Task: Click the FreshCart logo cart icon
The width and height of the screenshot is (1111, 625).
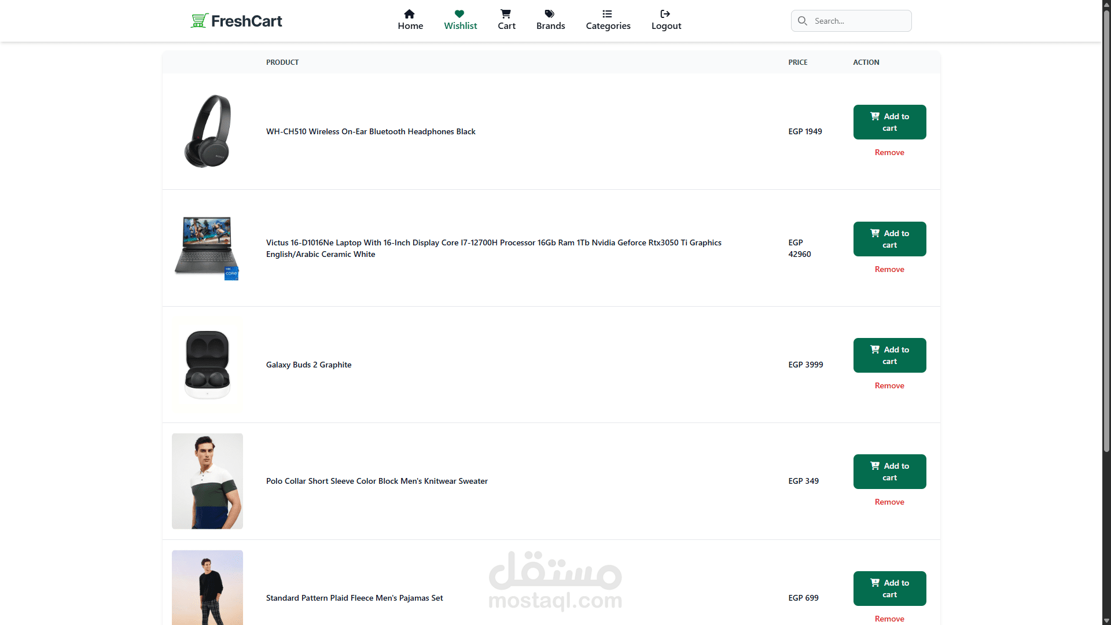Action: click(x=199, y=21)
